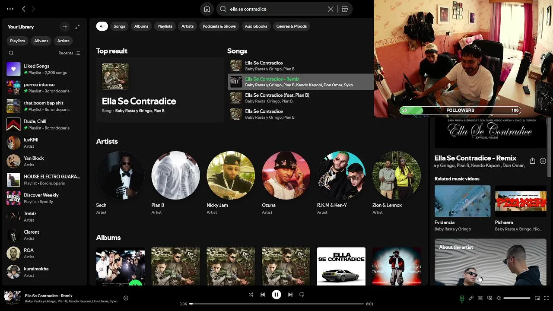This screenshot has height=311, width=553.
Task: Adjust the volume slider
Action: (x=517, y=298)
